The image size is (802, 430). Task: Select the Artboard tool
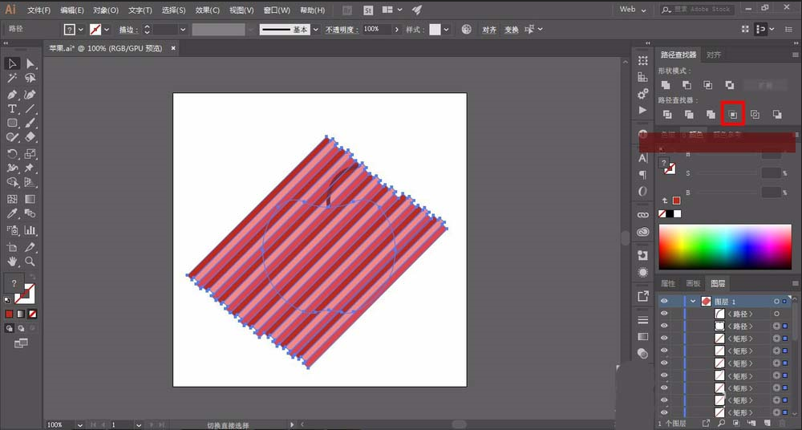pos(12,247)
